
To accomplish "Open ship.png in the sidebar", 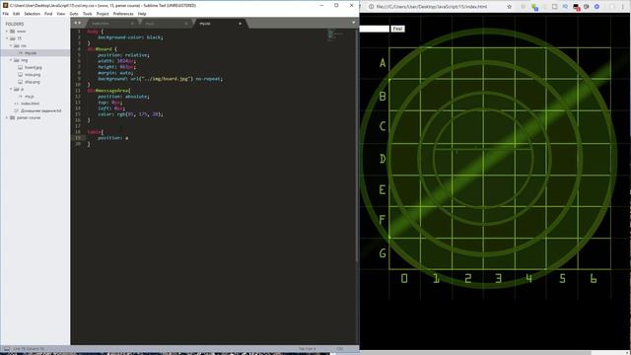I will click(33, 82).
